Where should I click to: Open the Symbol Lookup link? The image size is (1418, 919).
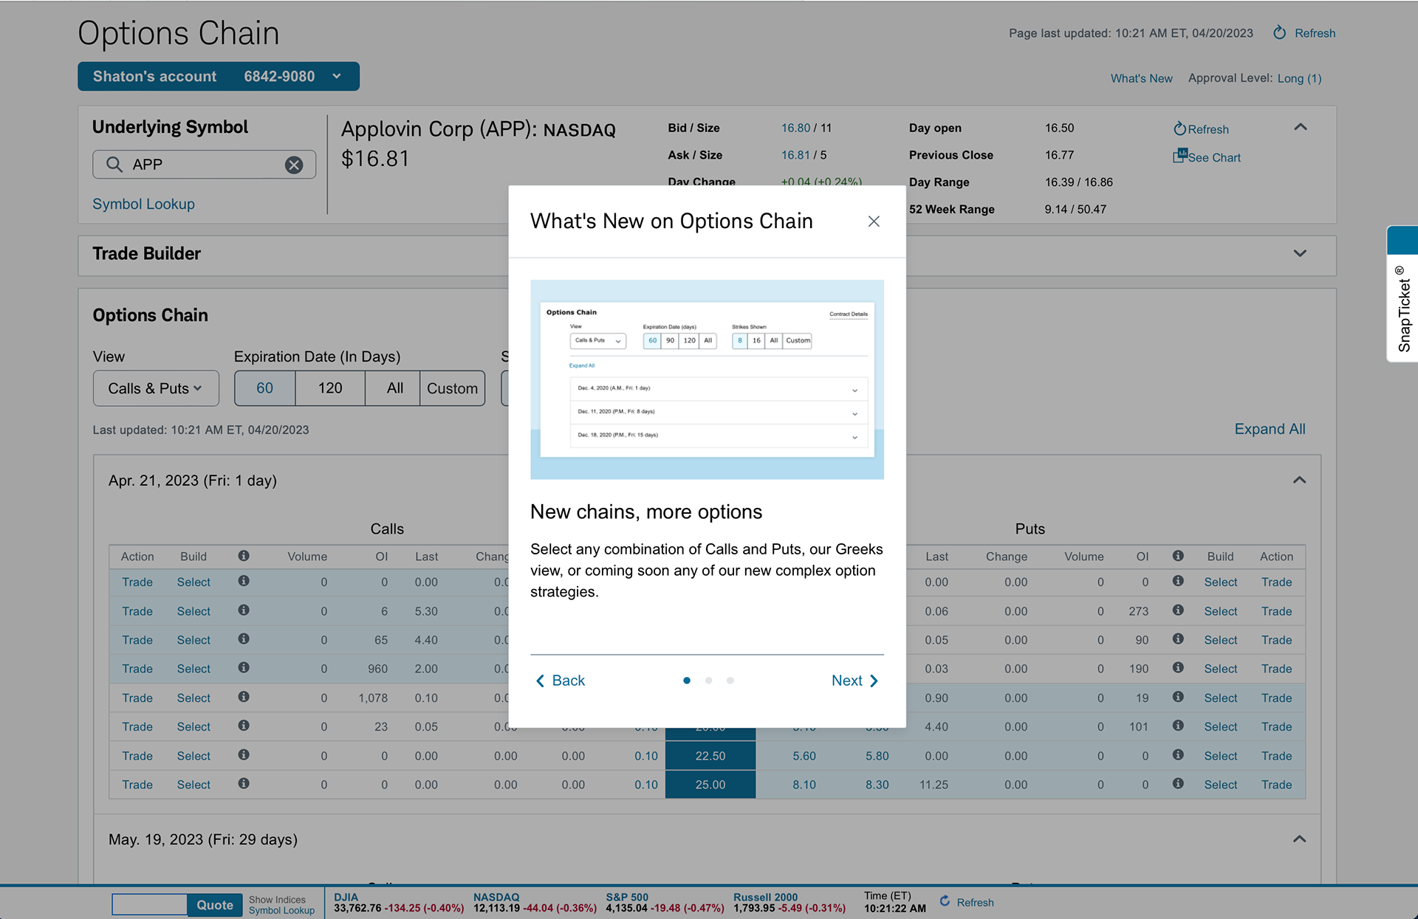tap(143, 204)
